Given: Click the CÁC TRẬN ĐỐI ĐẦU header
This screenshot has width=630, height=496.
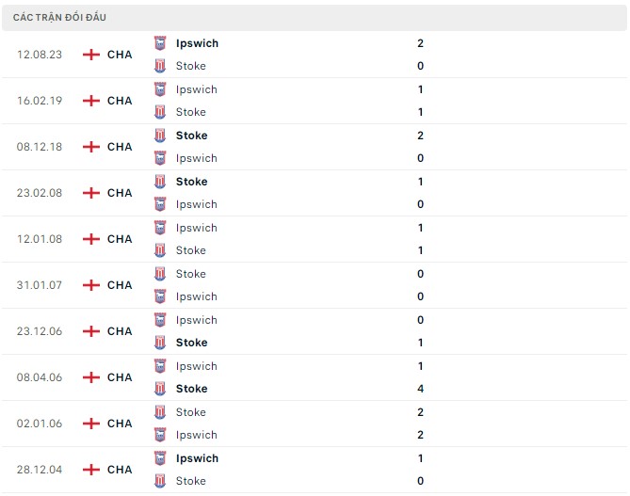Looking at the screenshot, I should (x=59, y=17).
